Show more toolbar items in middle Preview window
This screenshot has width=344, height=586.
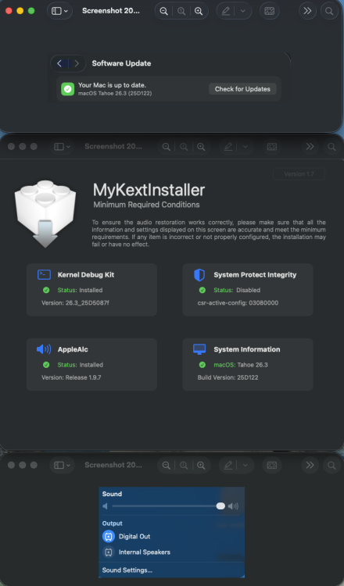[310, 147]
